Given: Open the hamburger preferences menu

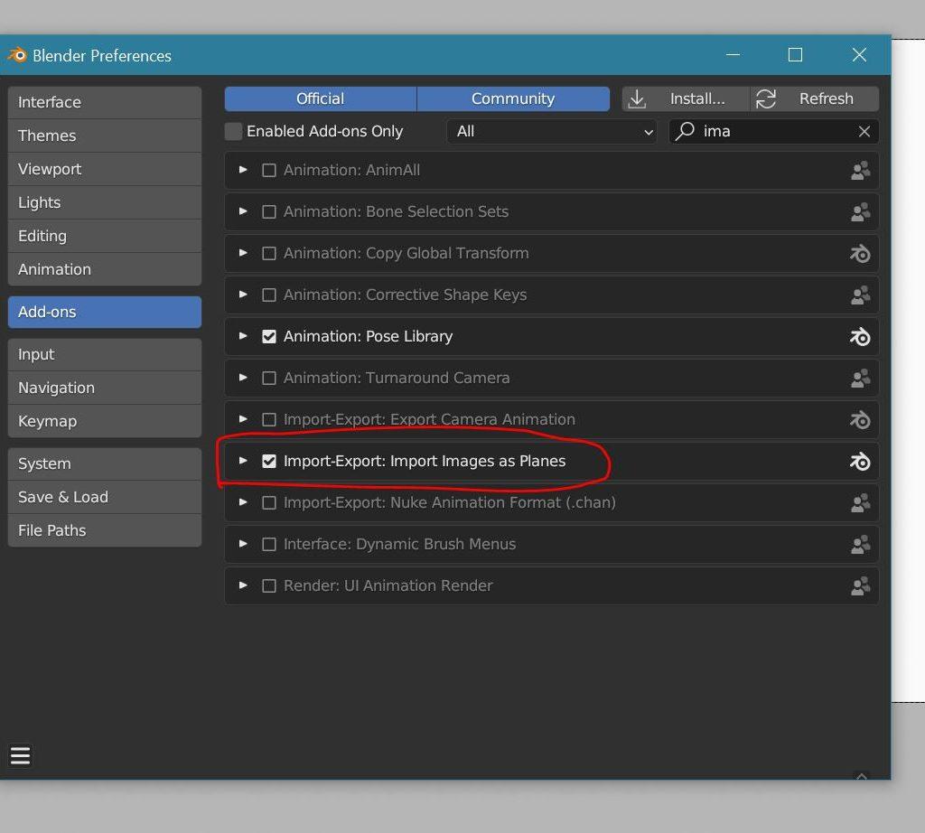Looking at the screenshot, I should [20, 755].
